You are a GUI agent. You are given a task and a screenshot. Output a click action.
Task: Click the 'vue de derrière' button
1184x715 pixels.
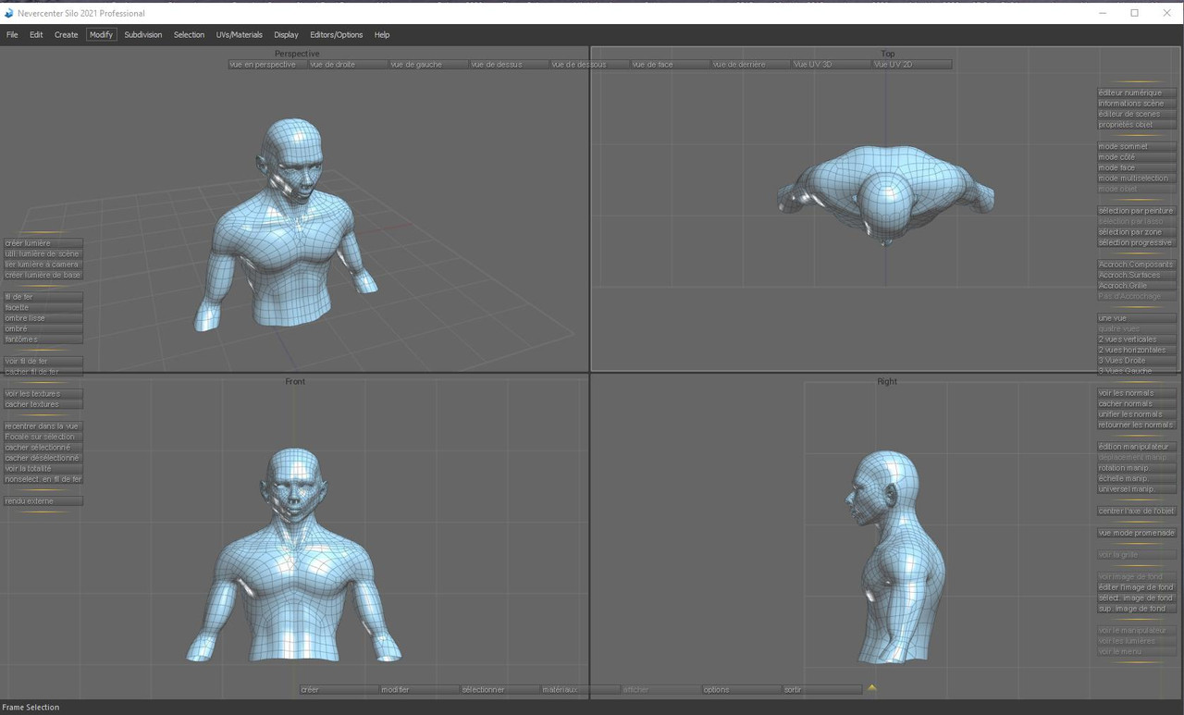pos(751,65)
